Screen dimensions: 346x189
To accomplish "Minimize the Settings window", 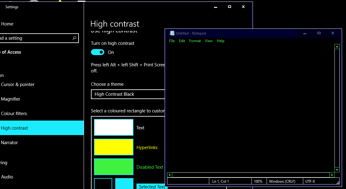I will tap(215, 7).
